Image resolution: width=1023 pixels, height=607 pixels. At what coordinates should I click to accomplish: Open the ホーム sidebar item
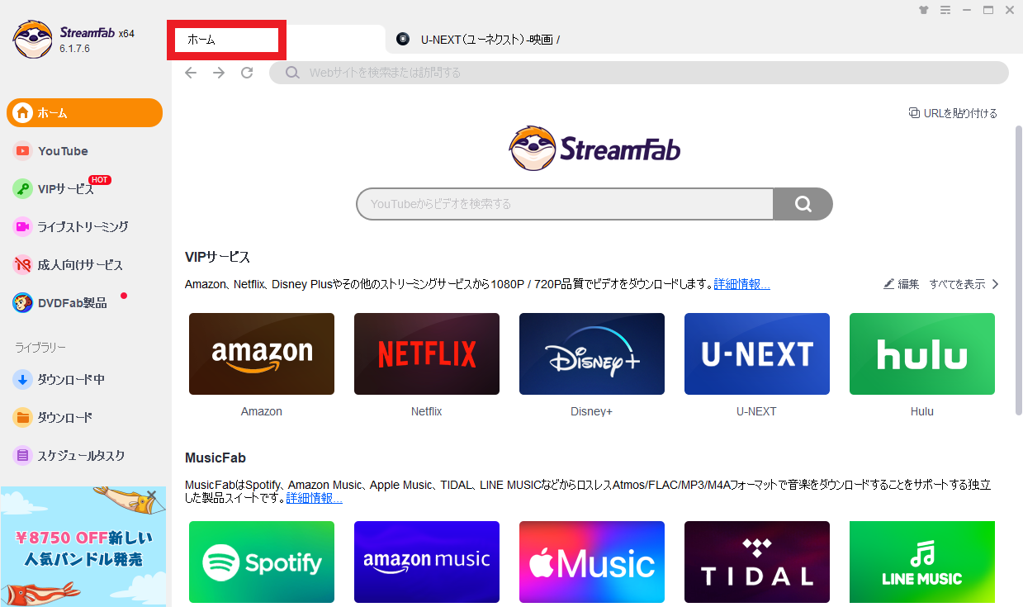coord(84,113)
